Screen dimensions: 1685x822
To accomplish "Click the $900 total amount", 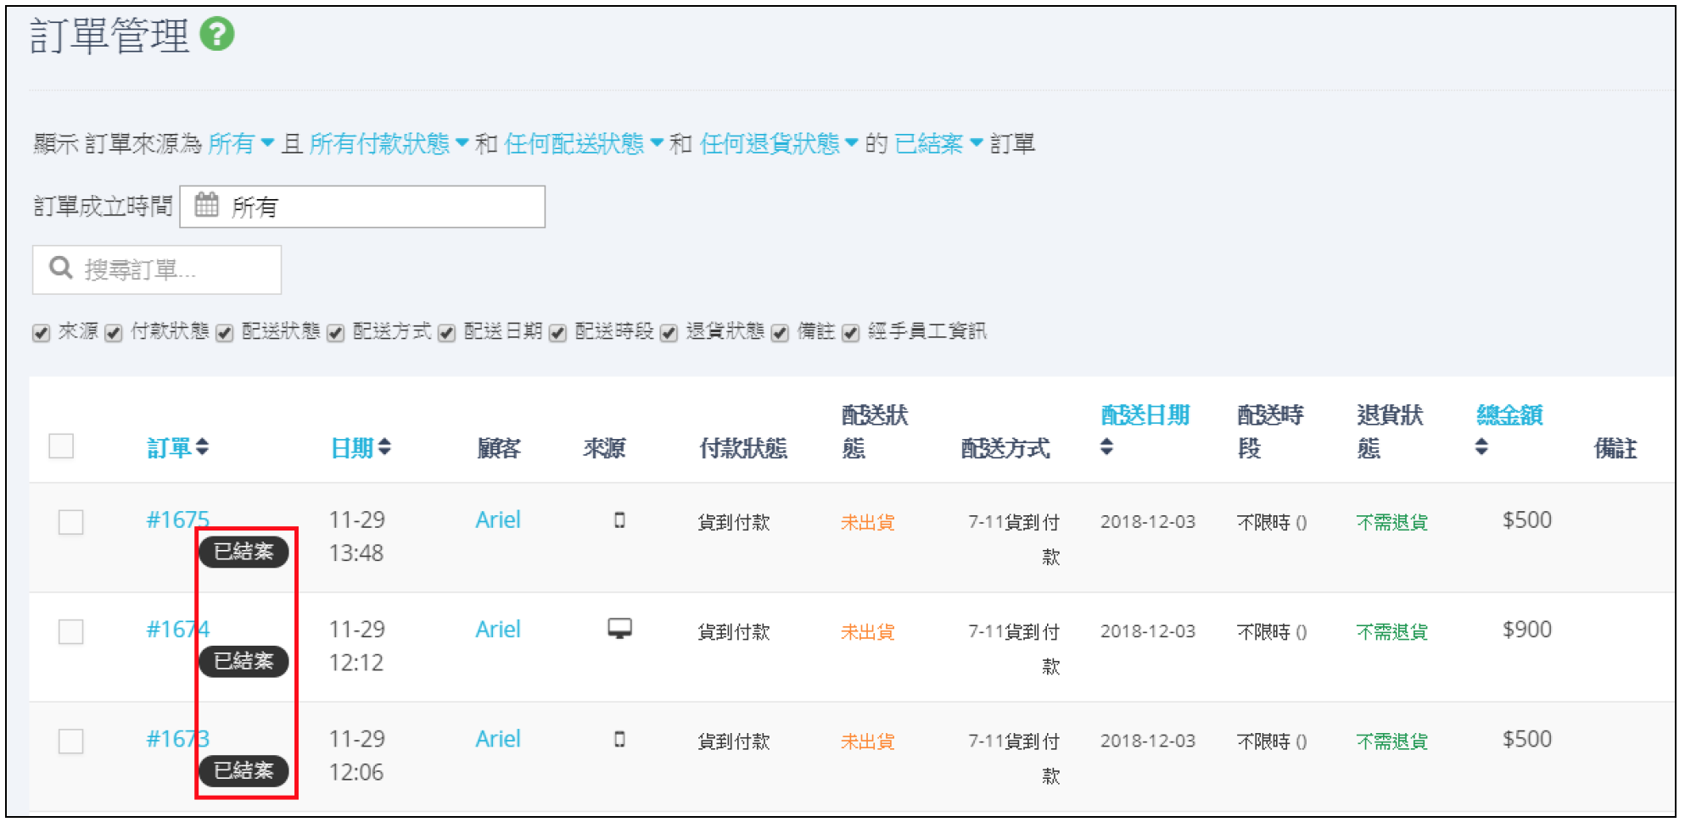I will (1526, 629).
